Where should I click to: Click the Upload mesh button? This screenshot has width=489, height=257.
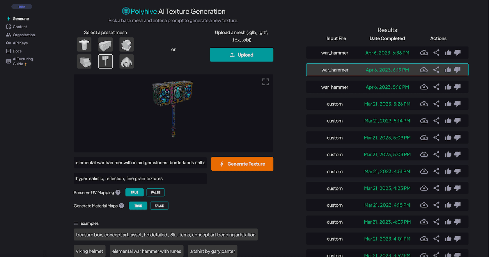(242, 55)
